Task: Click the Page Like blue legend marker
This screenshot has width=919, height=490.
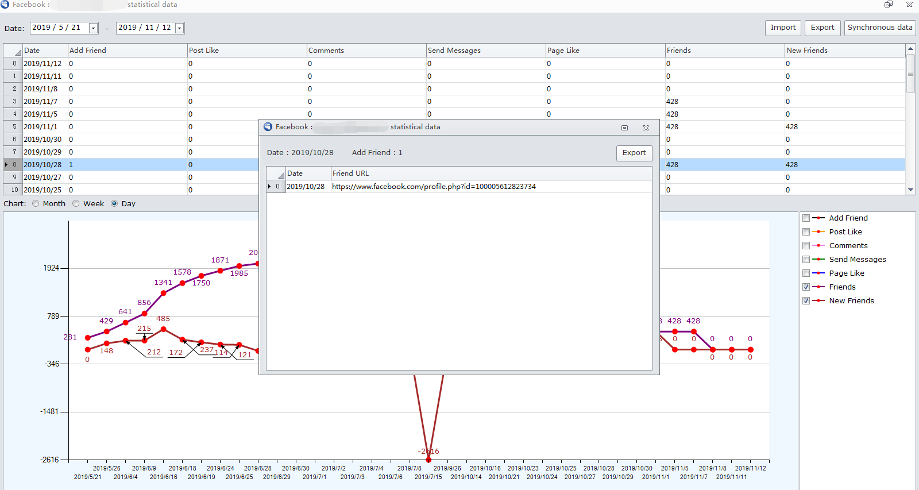Action: tap(818, 273)
